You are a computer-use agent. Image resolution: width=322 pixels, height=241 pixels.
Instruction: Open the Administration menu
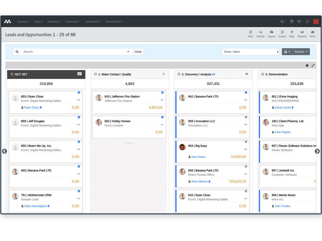point(114,22)
